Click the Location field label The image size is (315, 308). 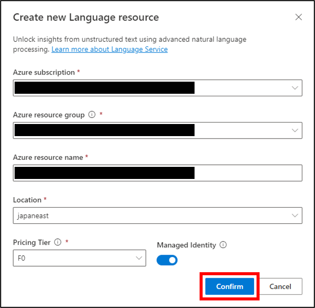pyautogui.click(x=27, y=200)
